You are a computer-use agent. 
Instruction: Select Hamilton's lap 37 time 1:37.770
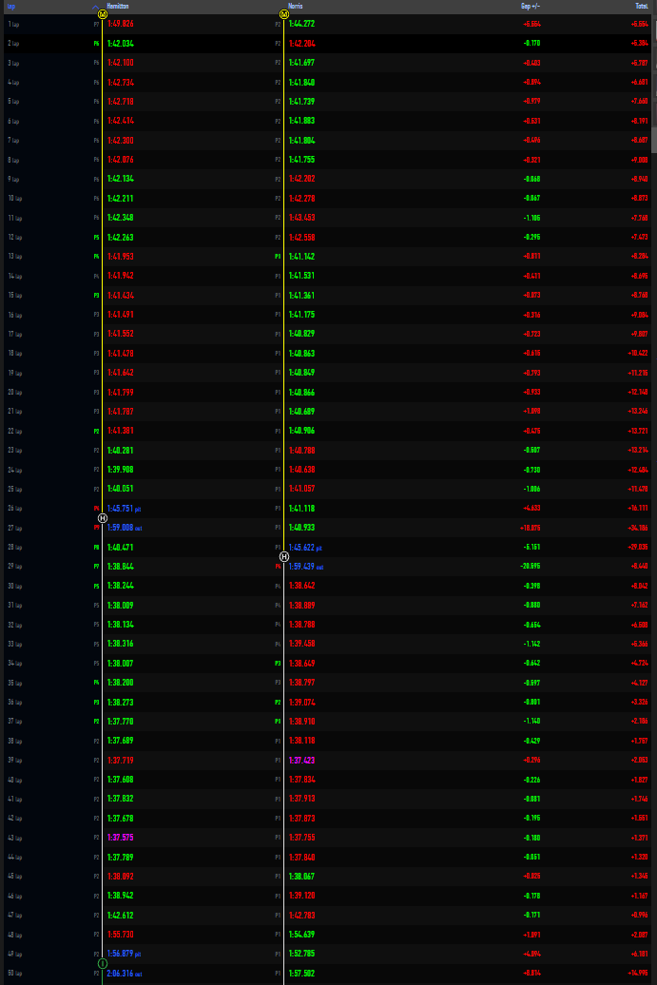121,721
